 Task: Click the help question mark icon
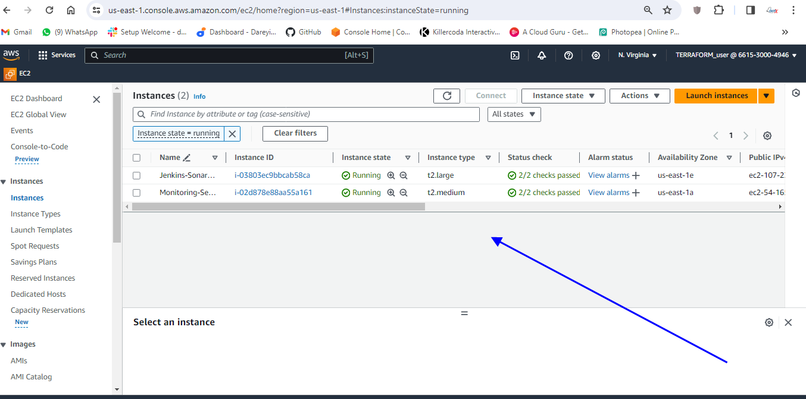pos(568,55)
